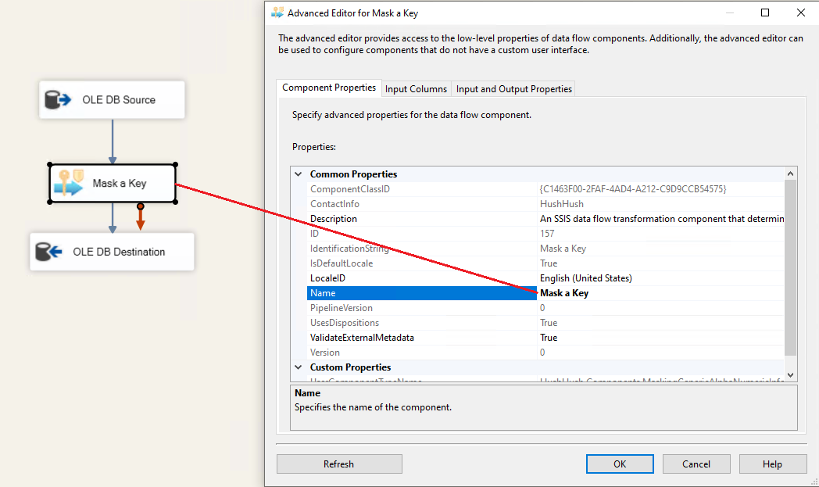This screenshot has width=819, height=487.
Task: Open Help for the Advanced Editor
Action: [771, 464]
